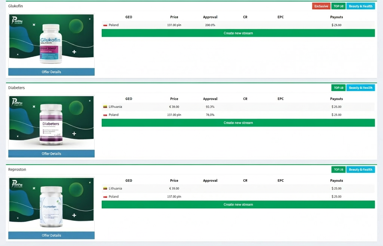Screen dimensions: 383x246
Task: Click the TOP tag on Diabeters offer
Action: pyautogui.click(x=338, y=88)
